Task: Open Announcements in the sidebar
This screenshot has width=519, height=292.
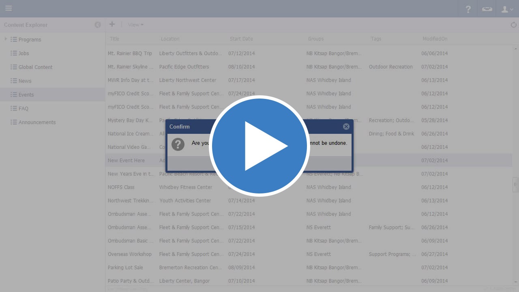Action: coord(37,122)
